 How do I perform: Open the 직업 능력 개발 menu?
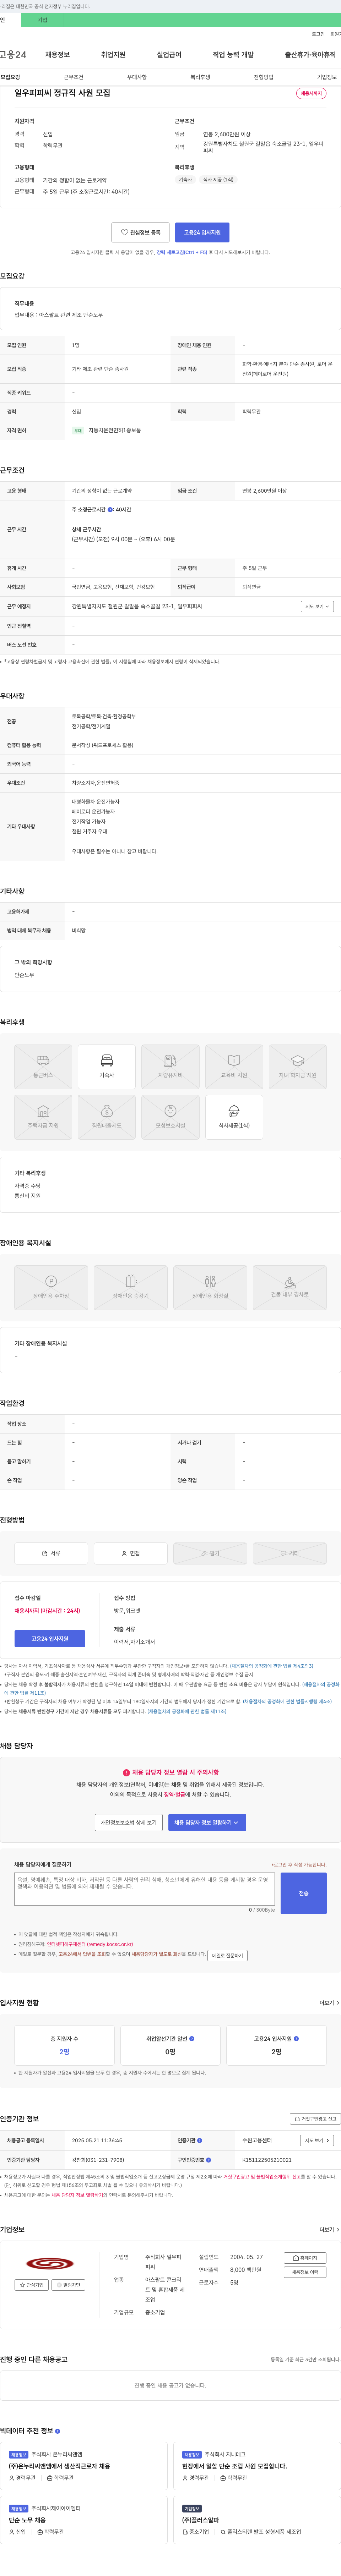233,55
